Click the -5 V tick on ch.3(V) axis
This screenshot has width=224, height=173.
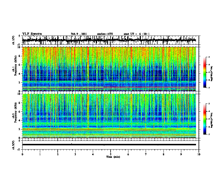[19, 150]
